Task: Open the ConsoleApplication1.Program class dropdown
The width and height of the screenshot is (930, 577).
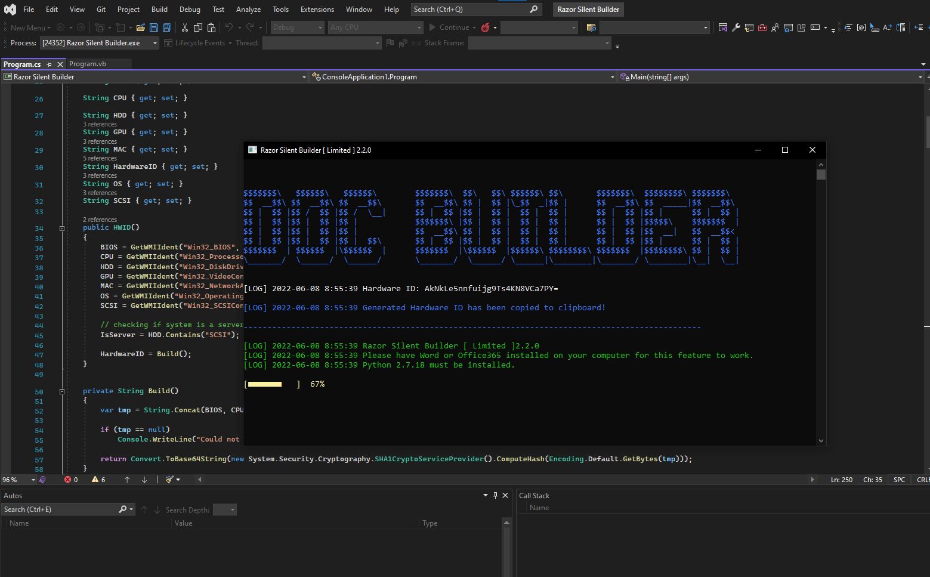Action: 463,77
